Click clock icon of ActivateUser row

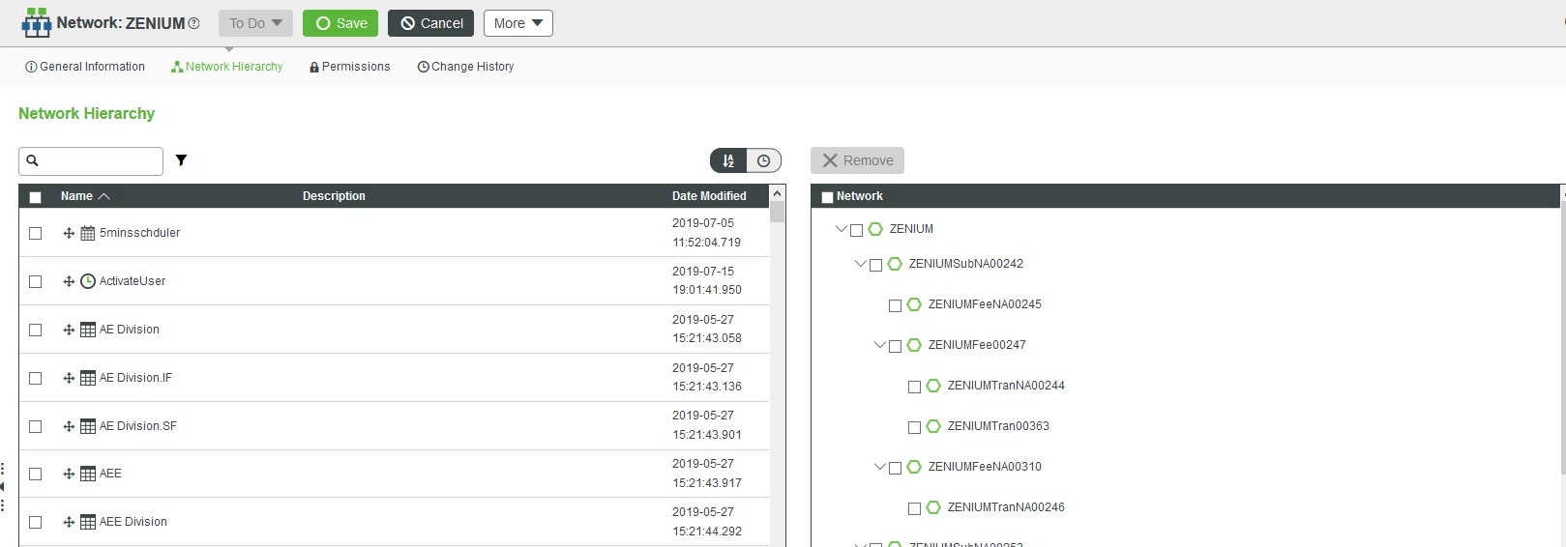tap(88, 281)
